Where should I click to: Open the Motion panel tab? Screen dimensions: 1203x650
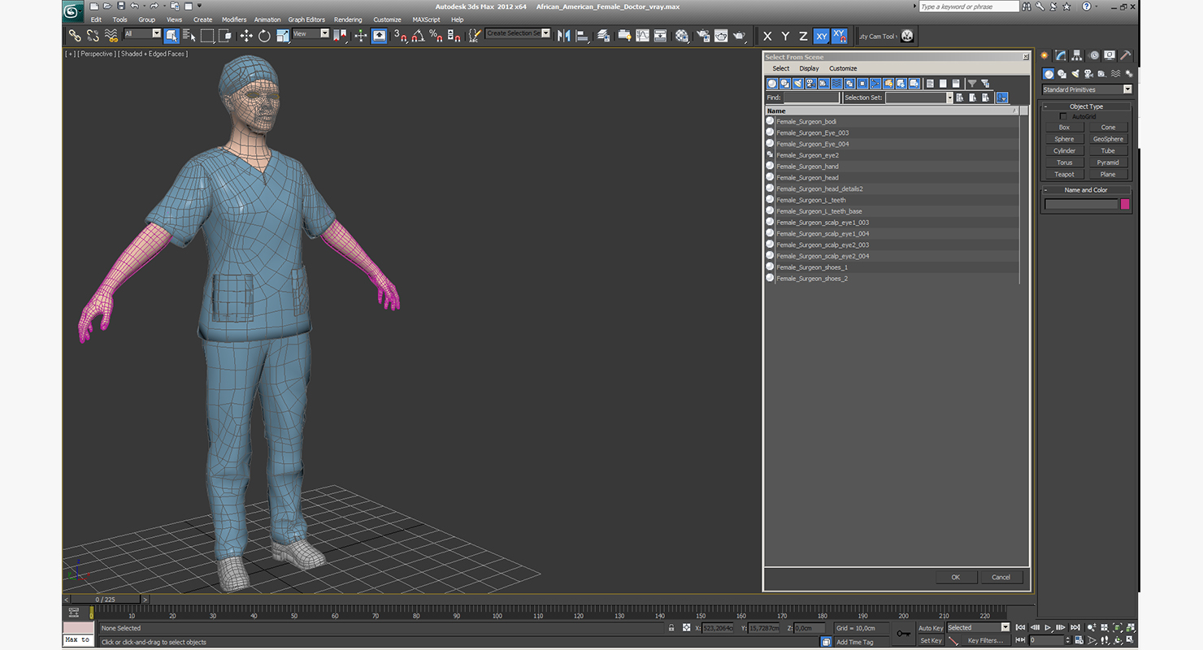(x=1093, y=55)
